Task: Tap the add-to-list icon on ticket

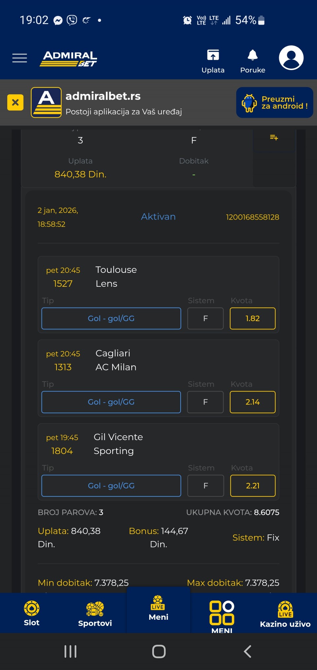Action: (274, 138)
